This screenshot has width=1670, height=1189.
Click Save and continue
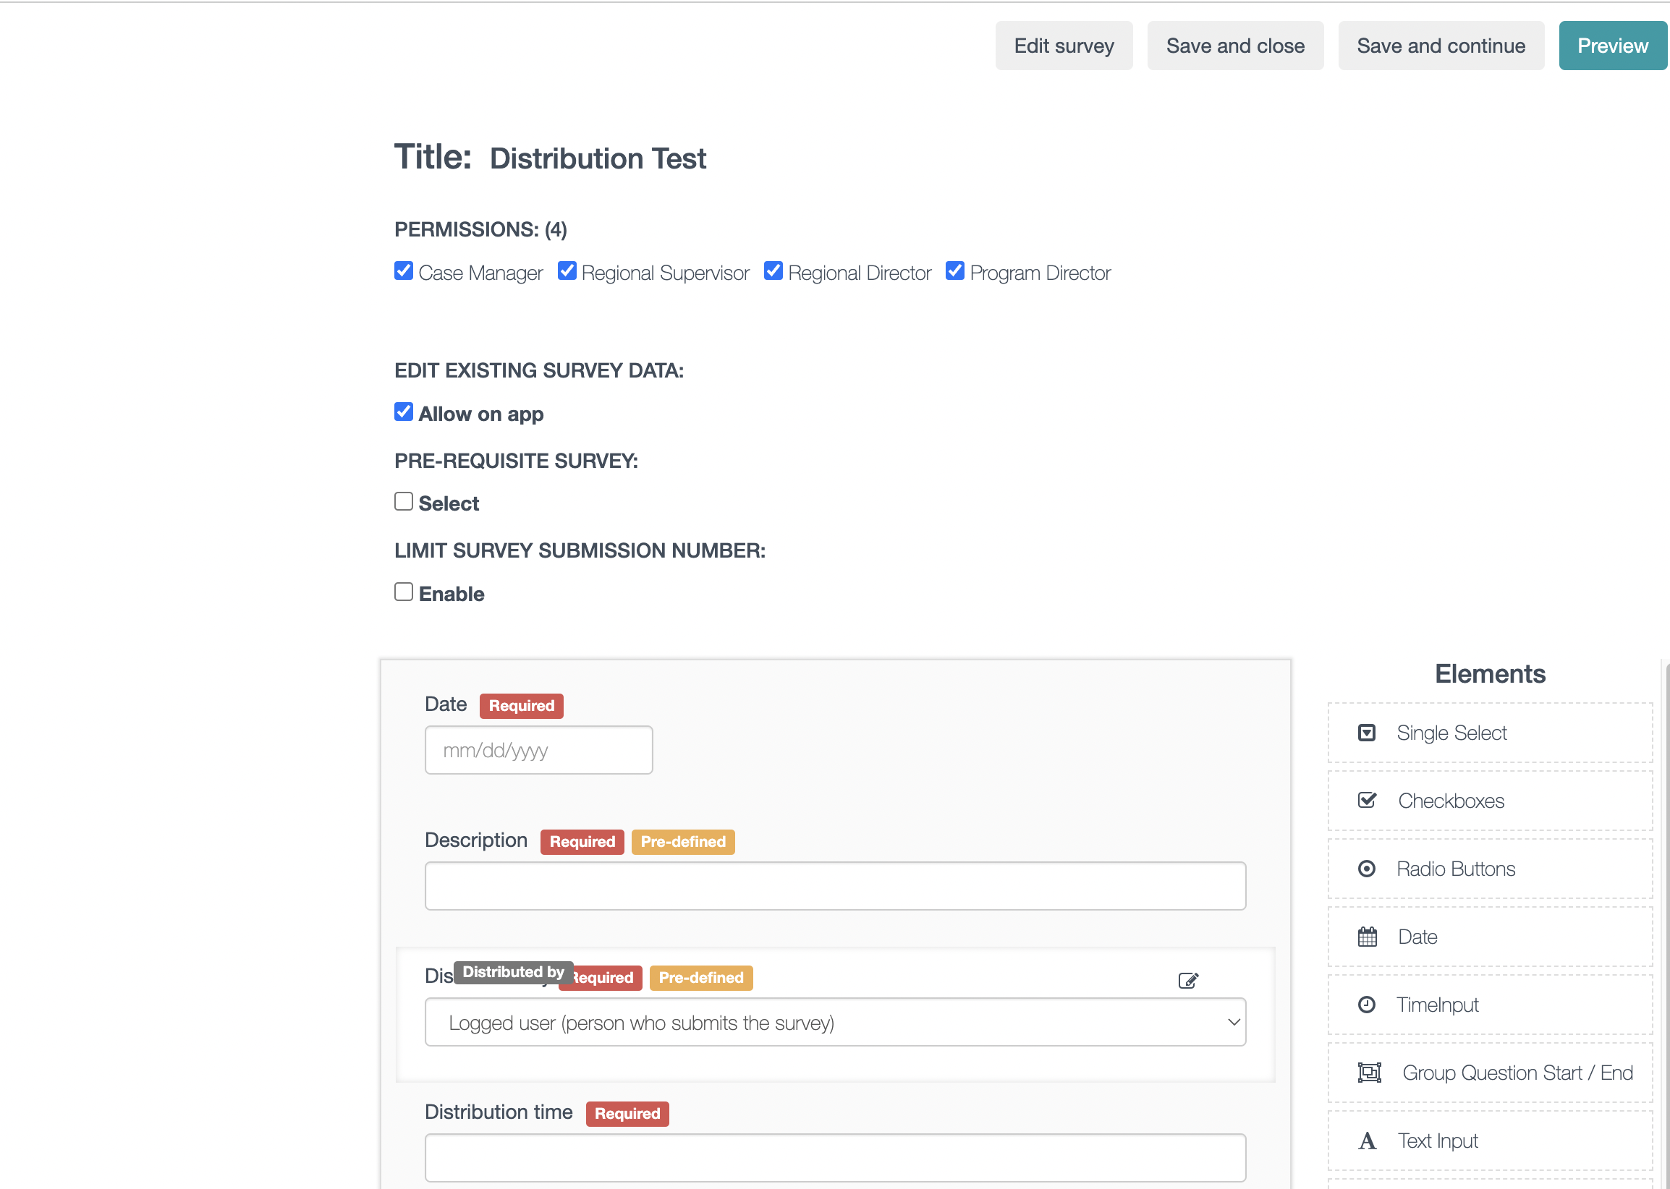(x=1440, y=46)
